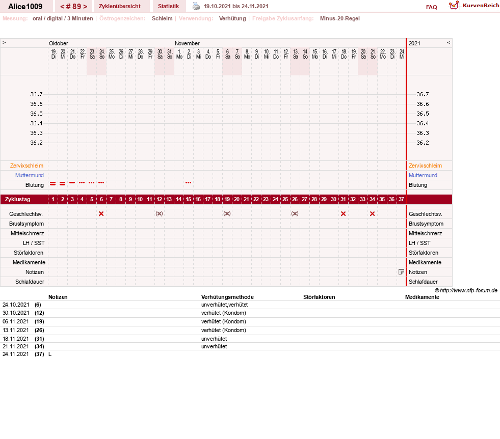
Task: Click the Medikamente column header below chart
Action: [x=422, y=297]
